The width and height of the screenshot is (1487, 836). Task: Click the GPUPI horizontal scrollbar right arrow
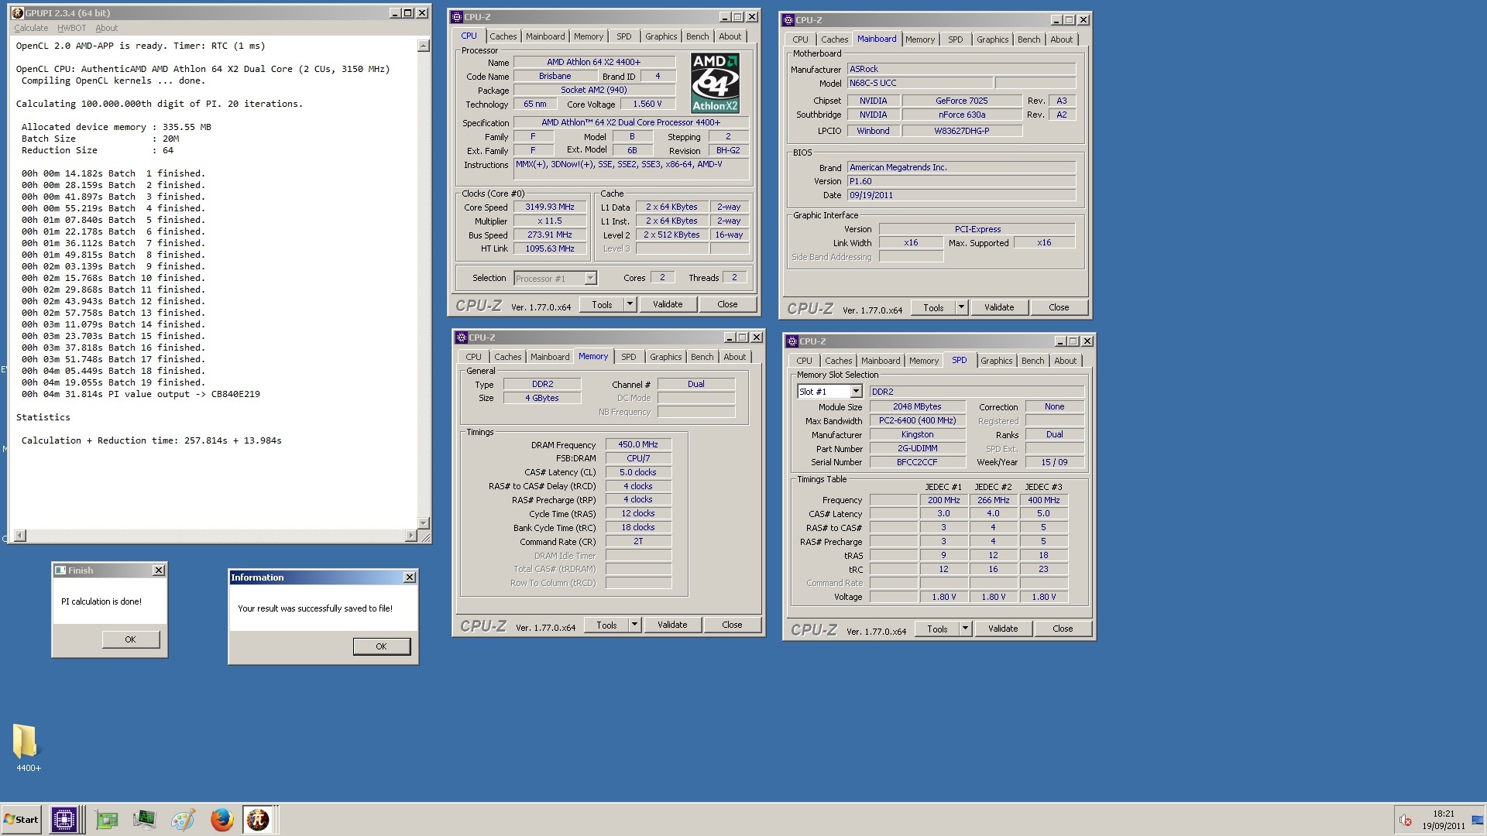coord(411,536)
